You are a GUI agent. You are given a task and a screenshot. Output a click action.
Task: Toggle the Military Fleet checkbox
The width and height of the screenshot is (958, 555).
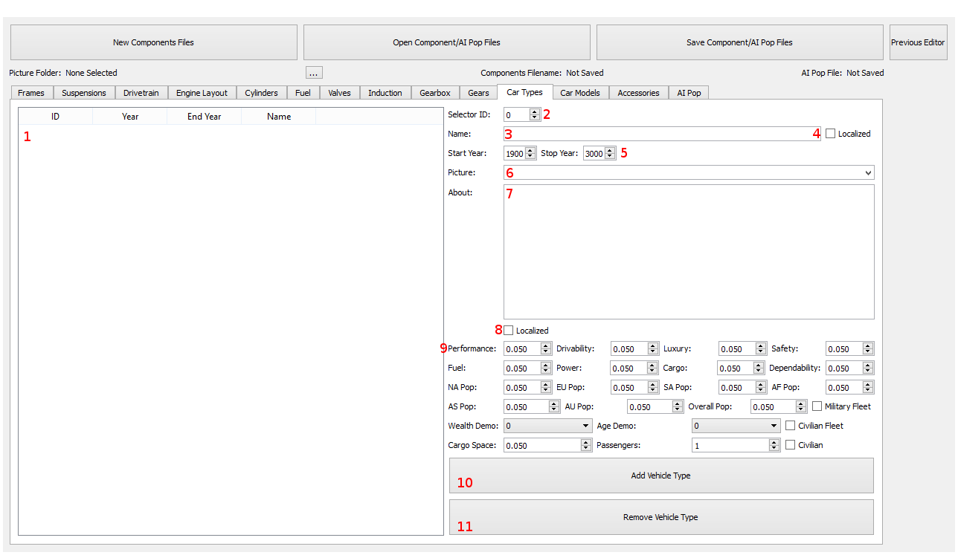(x=817, y=406)
